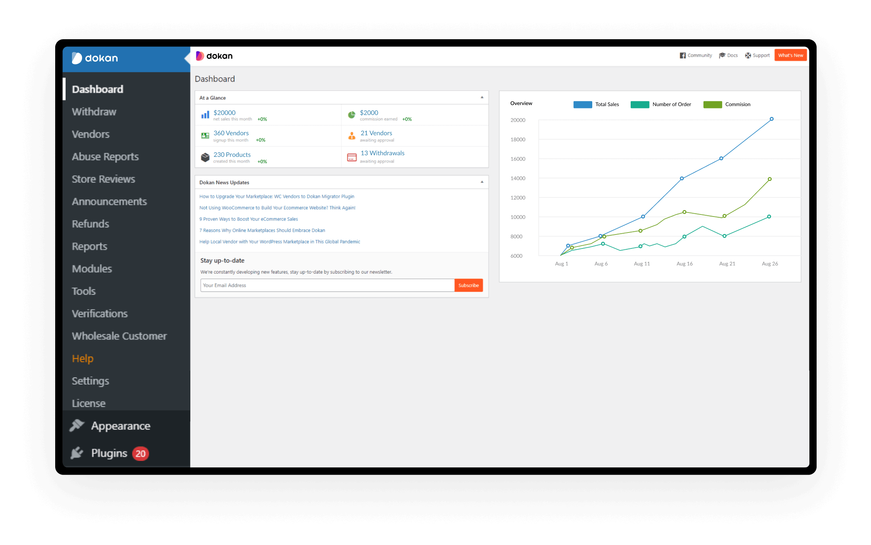Viewport: 871px width, 545px height.
Task: Click the What's New button
Action: pos(789,55)
